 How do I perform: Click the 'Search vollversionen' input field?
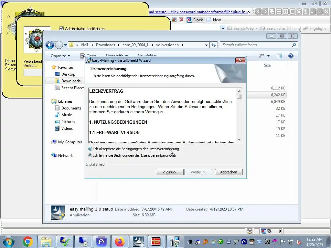[255, 45]
